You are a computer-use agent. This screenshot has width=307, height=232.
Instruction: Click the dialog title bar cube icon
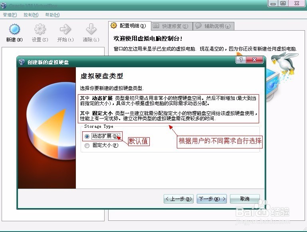pyautogui.click(x=22, y=62)
